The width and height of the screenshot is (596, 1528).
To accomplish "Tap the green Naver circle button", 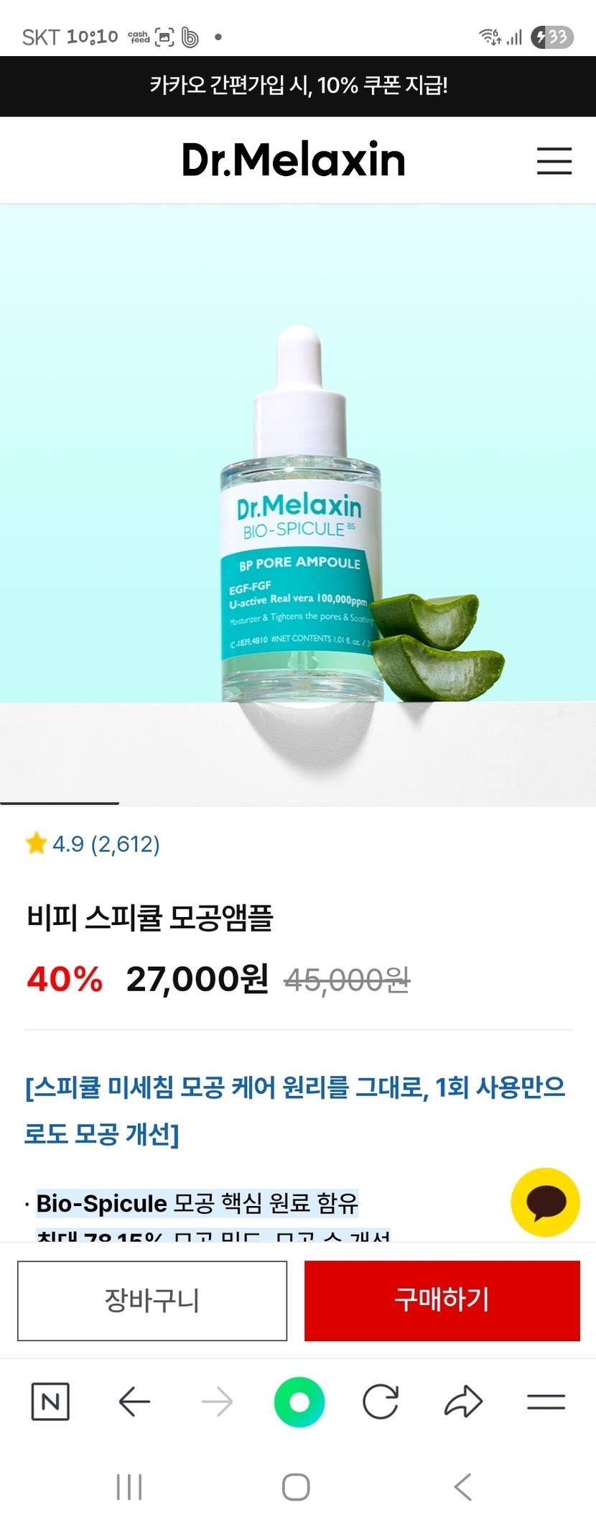I will (x=299, y=1402).
